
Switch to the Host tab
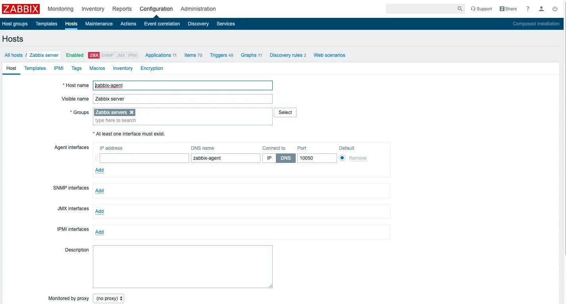point(11,68)
